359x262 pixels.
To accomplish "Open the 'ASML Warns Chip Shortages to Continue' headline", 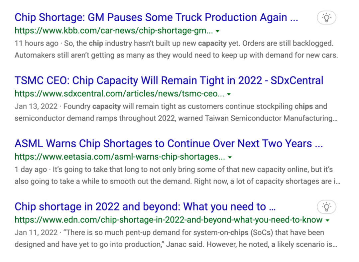I will 169,144.
